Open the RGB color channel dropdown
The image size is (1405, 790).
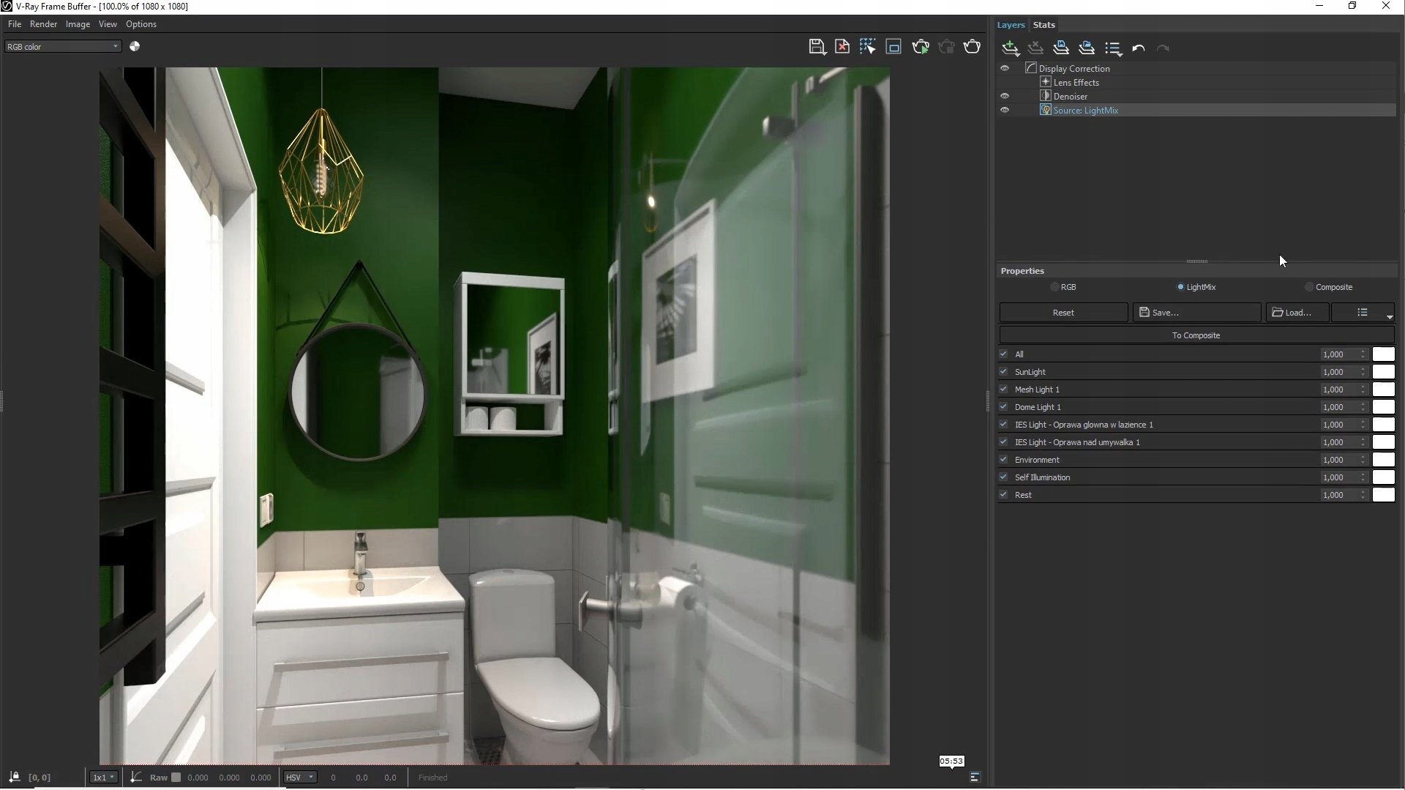click(62, 46)
